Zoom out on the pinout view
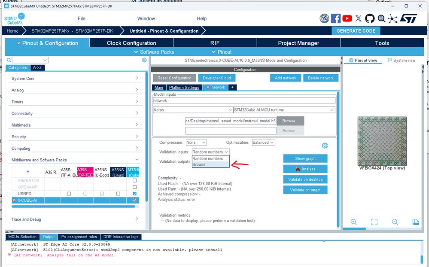The height and width of the screenshot is (267, 429). point(395,222)
